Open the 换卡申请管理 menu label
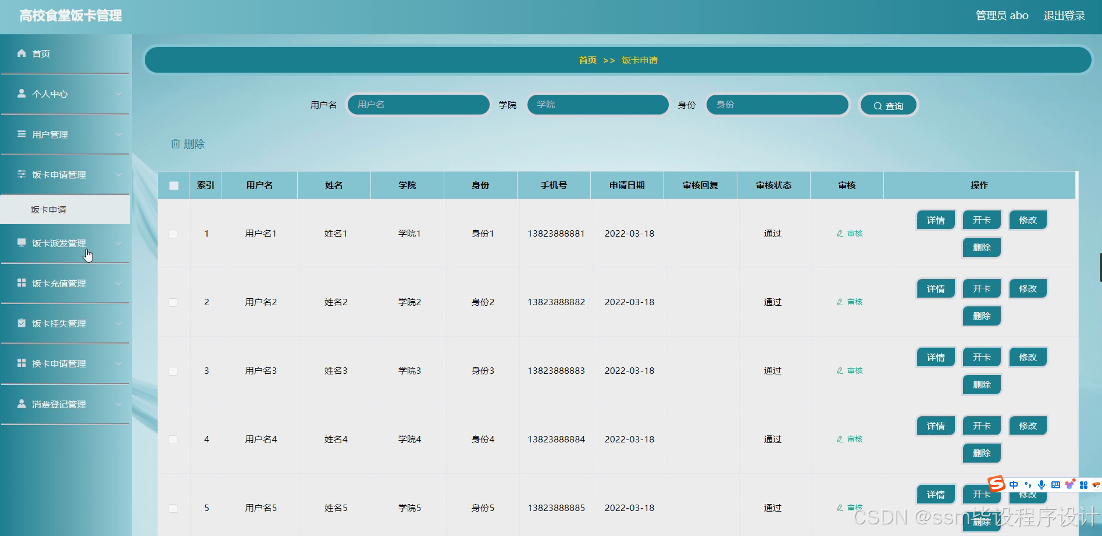 tap(59, 364)
